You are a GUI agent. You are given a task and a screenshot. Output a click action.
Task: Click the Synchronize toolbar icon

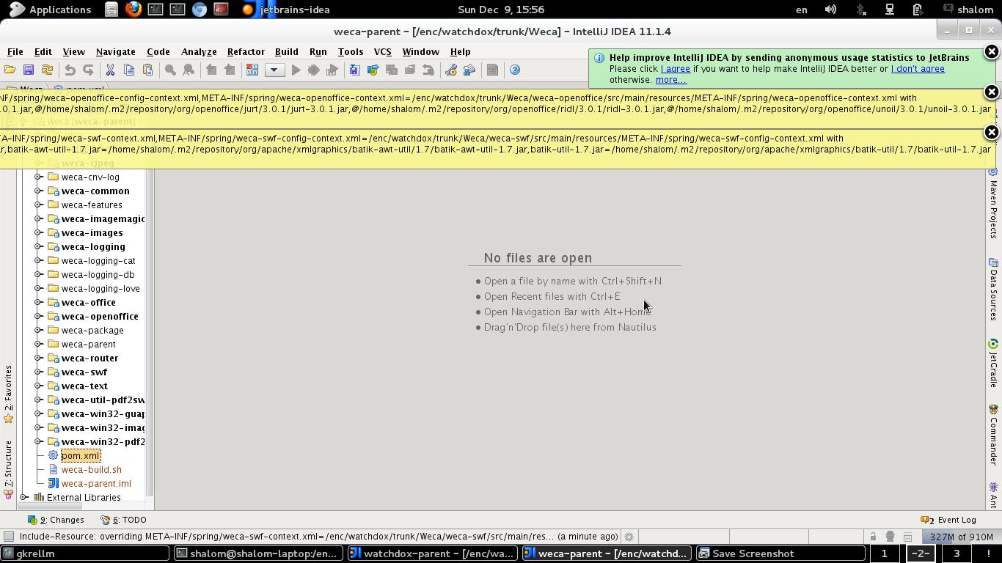(47, 70)
